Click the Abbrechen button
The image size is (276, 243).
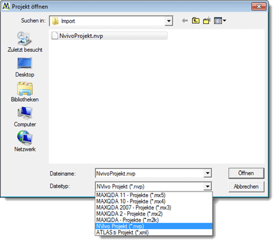[246, 187]
